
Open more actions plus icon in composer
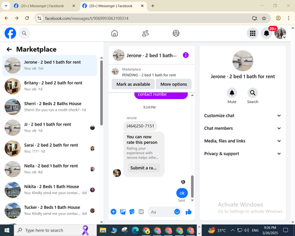(x=113, y=212)
